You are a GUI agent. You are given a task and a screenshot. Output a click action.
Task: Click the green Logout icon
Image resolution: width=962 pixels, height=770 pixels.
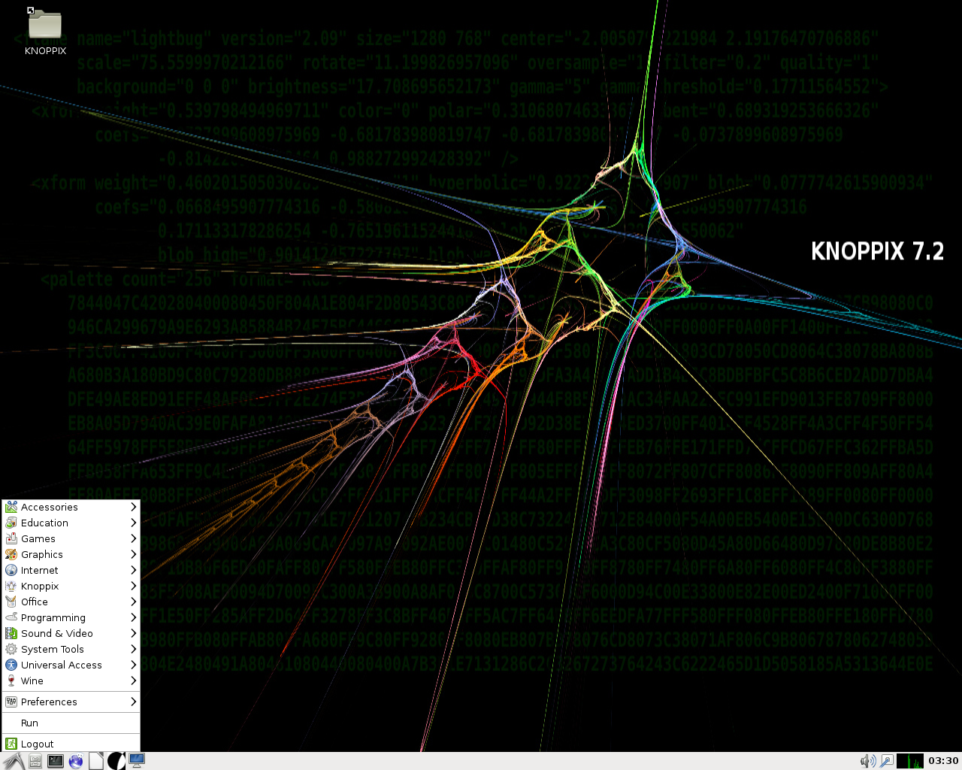[11, 744]
